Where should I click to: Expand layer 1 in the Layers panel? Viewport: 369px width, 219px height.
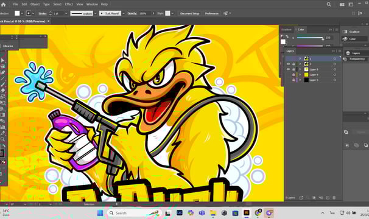300,58
